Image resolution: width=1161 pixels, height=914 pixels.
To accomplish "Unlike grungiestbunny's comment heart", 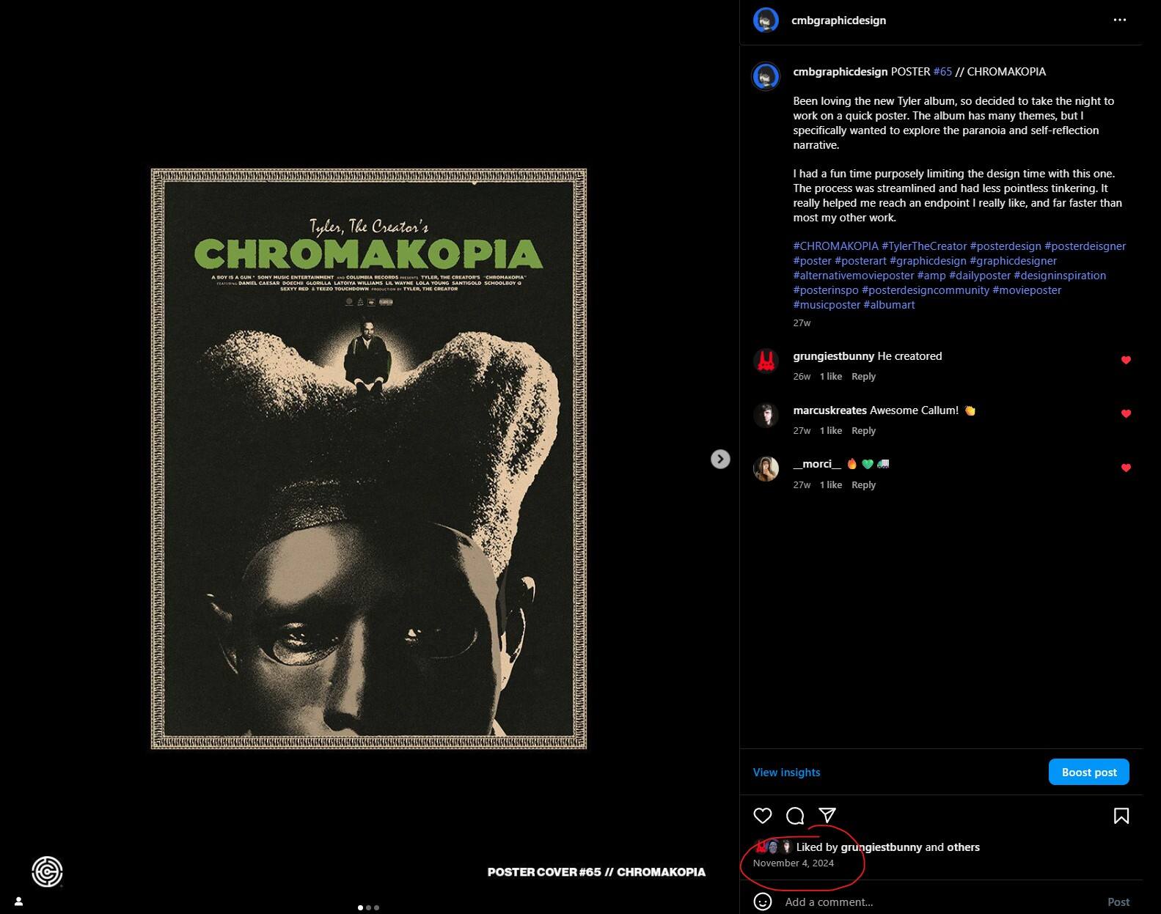I will [x=1126, y=360].
